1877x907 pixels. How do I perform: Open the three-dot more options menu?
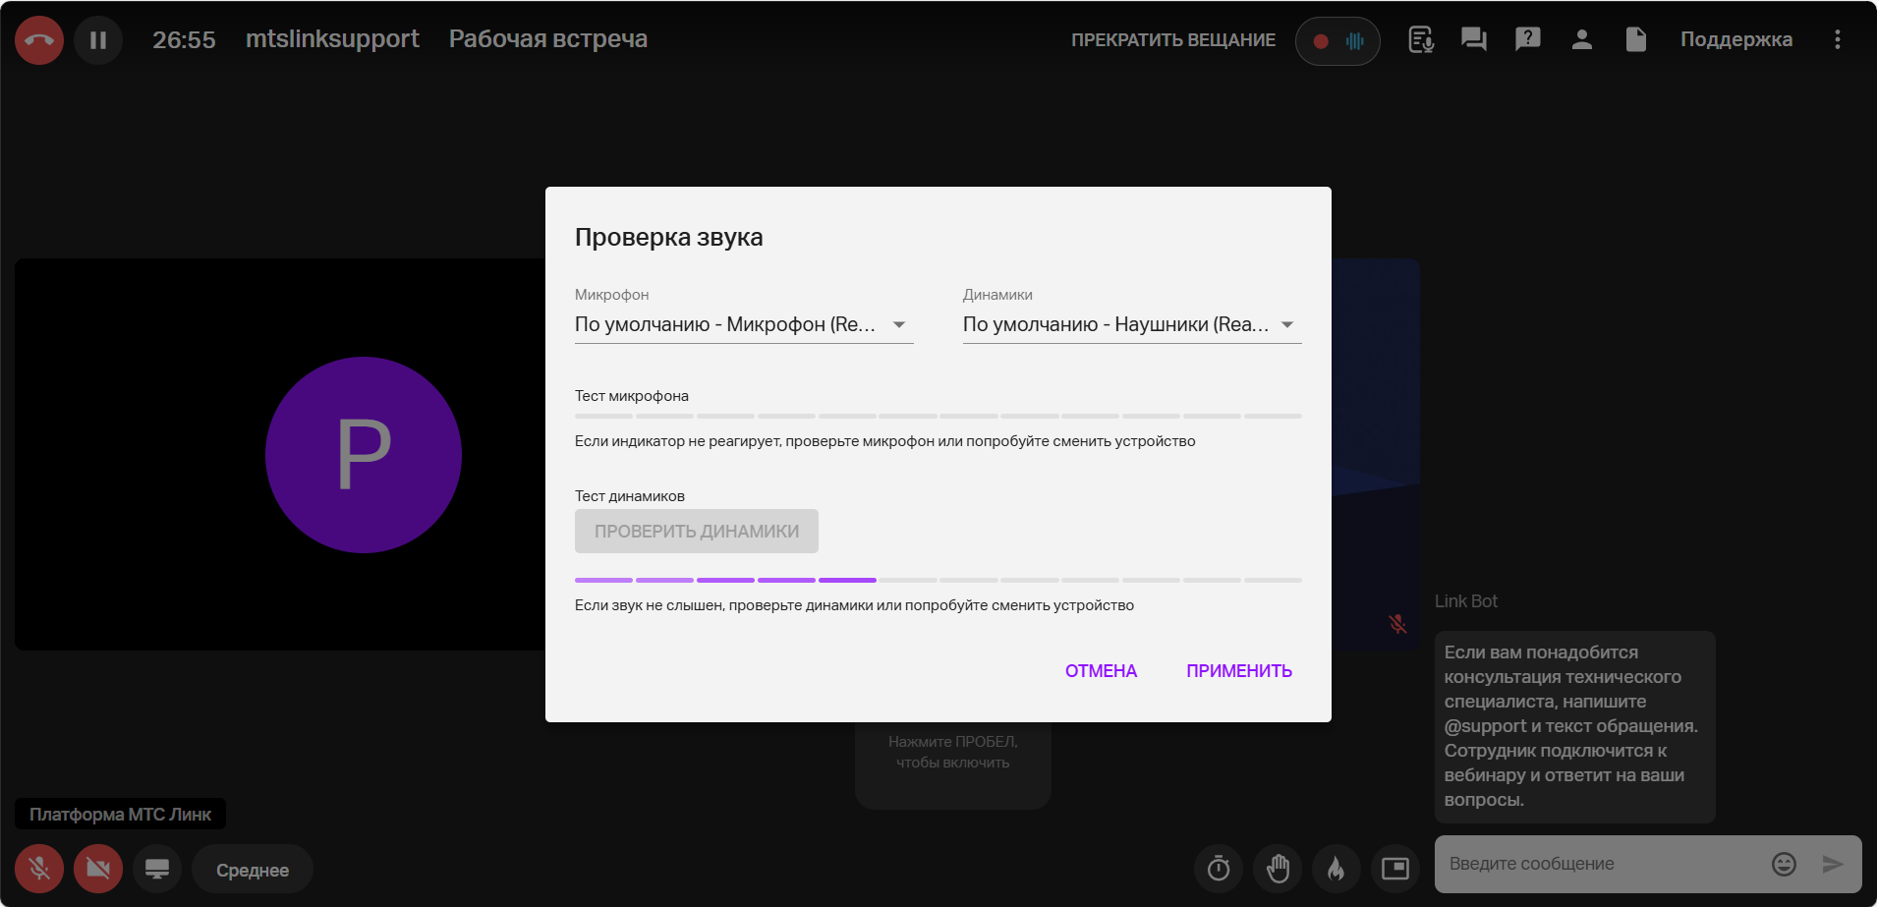pyautogui.click(x=1837, y=39)
